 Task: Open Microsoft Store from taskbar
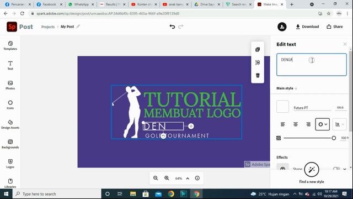pos(146,194)
